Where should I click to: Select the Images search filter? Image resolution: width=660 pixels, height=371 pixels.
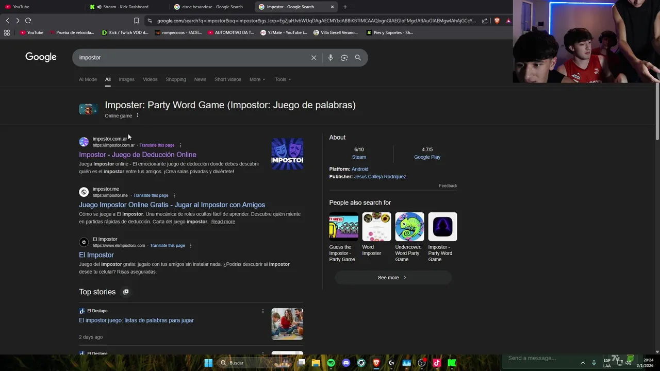[x=126, y=79]
